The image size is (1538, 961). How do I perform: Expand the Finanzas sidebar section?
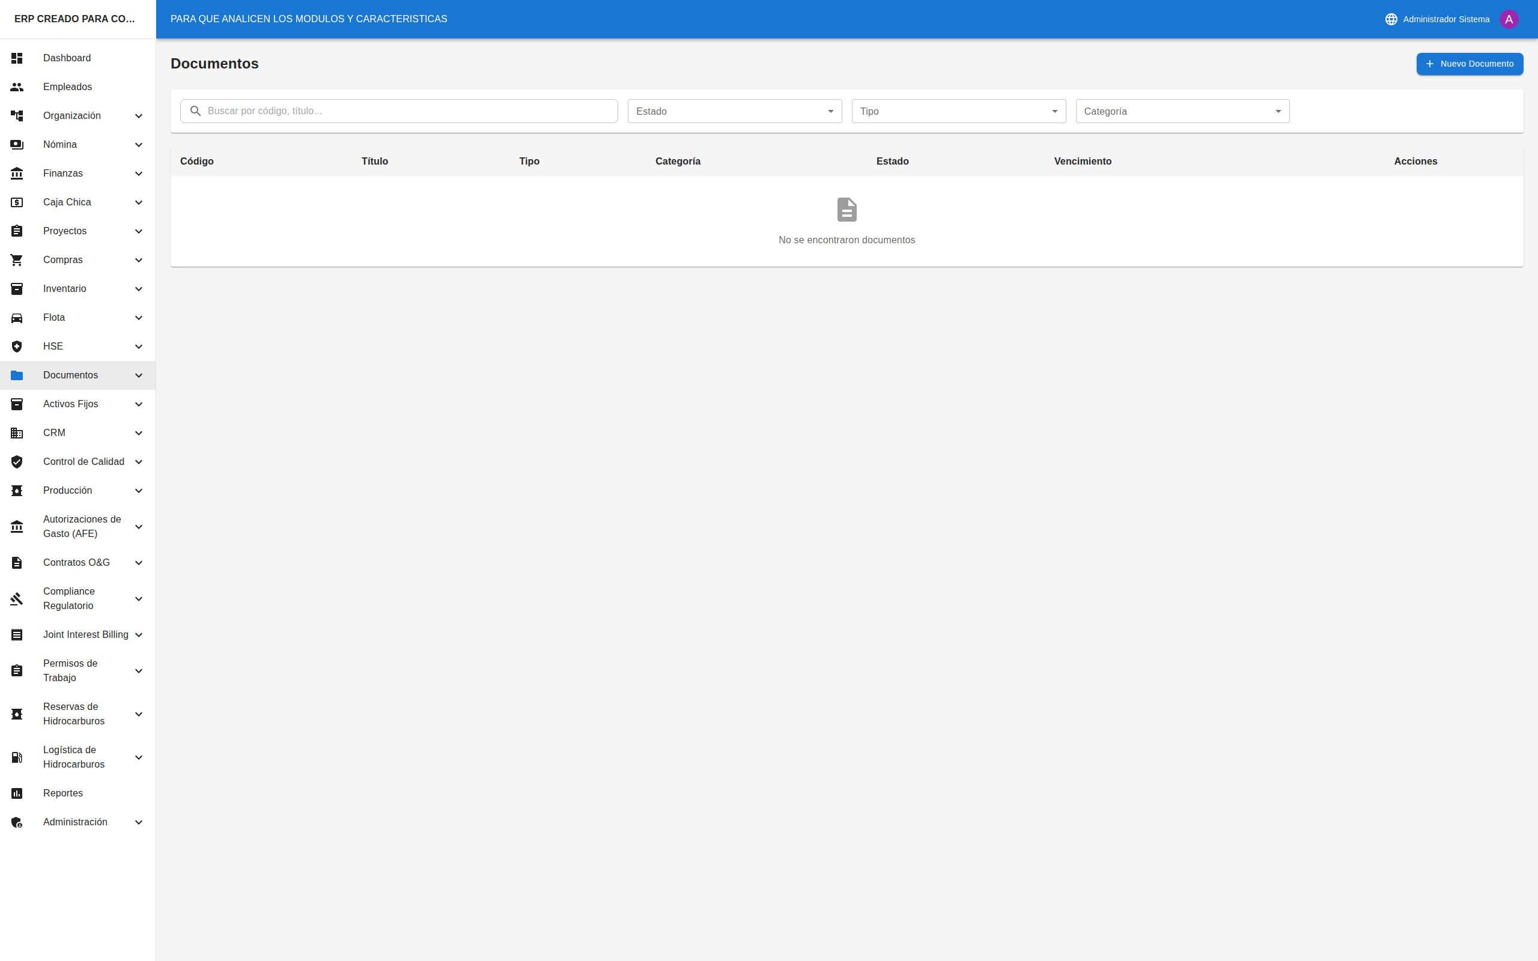tap(139, 173)
